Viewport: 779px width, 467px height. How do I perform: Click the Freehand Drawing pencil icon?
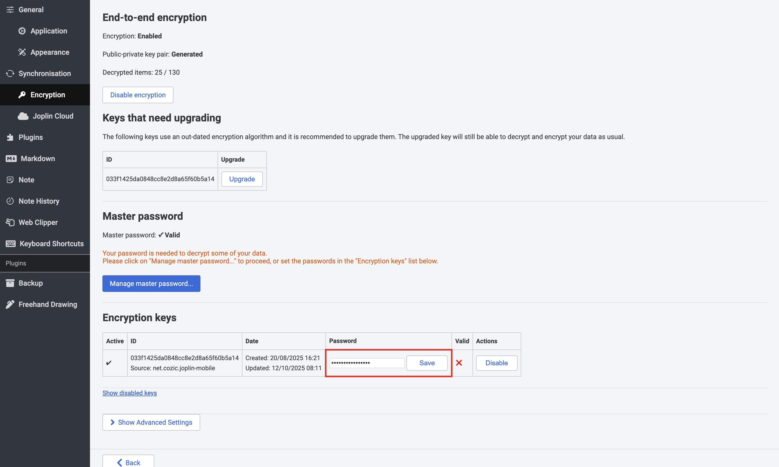point(10,304)
